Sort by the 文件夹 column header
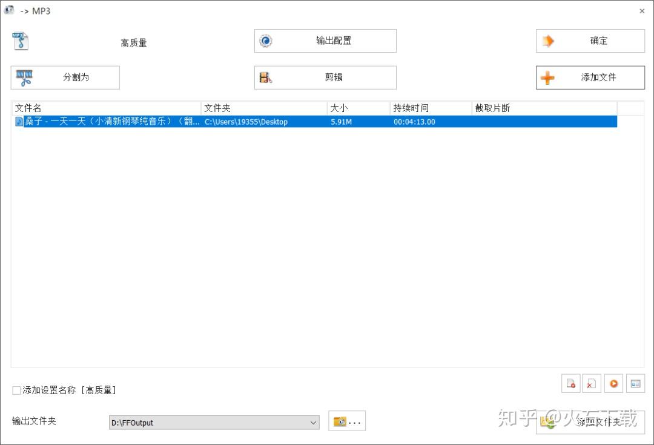The height and width of the screenshot is (445, 654). [x=264, y=108]
